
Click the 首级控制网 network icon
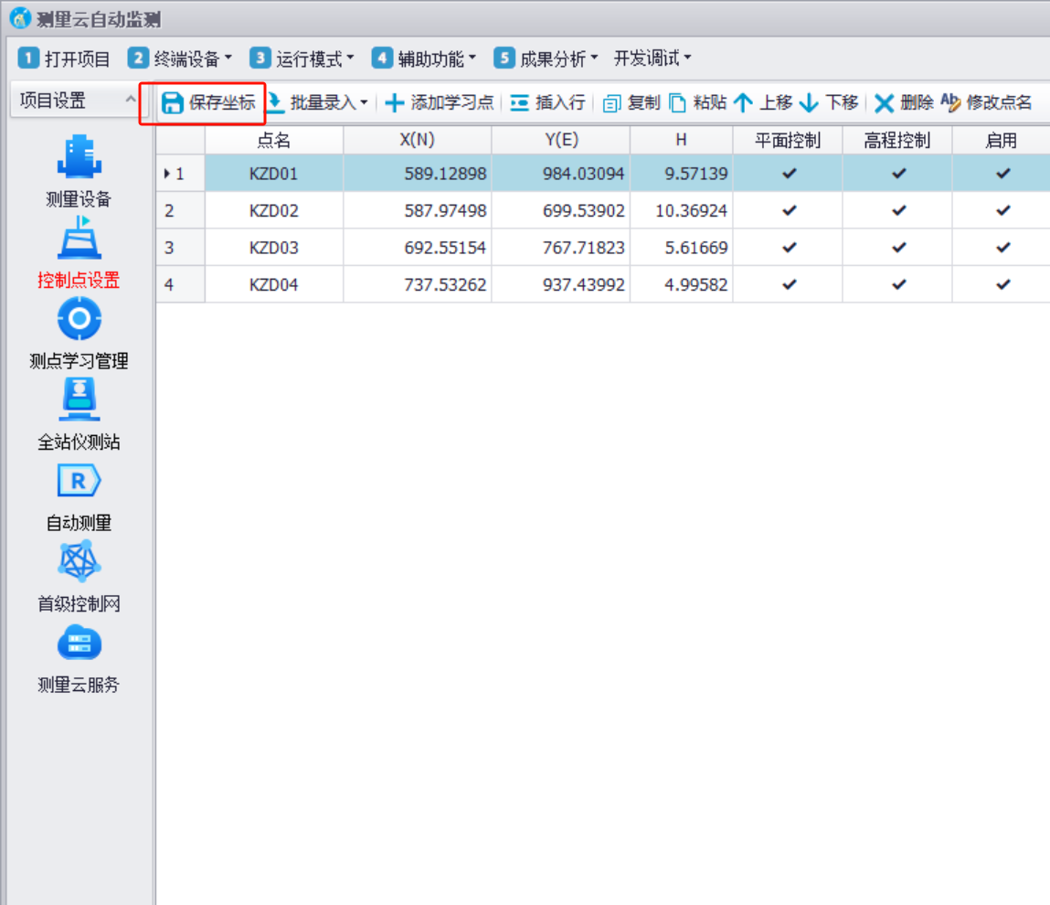click(79, 561)
